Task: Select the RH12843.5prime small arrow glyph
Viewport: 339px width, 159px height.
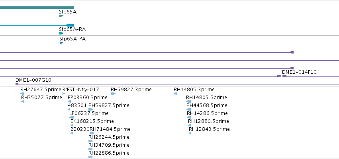Action: pos(190,133)
